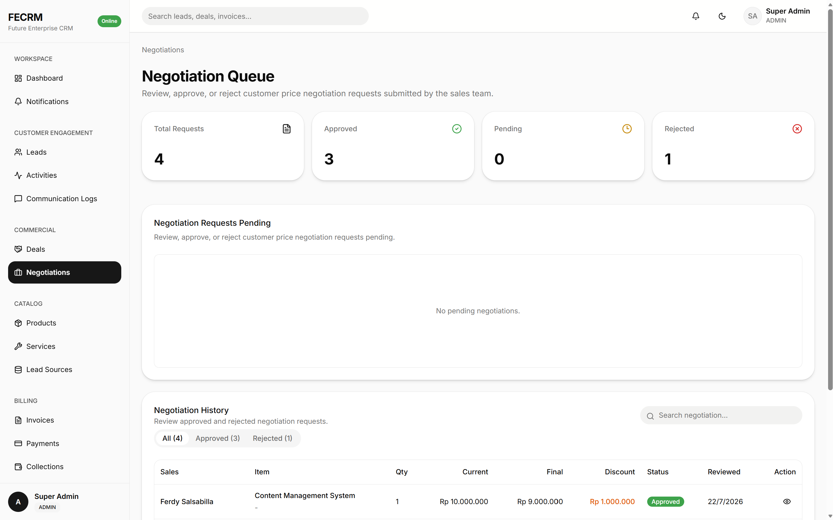Click the Services wrench icon
Viewport: 833px width, 520px height.
[18, 346]
